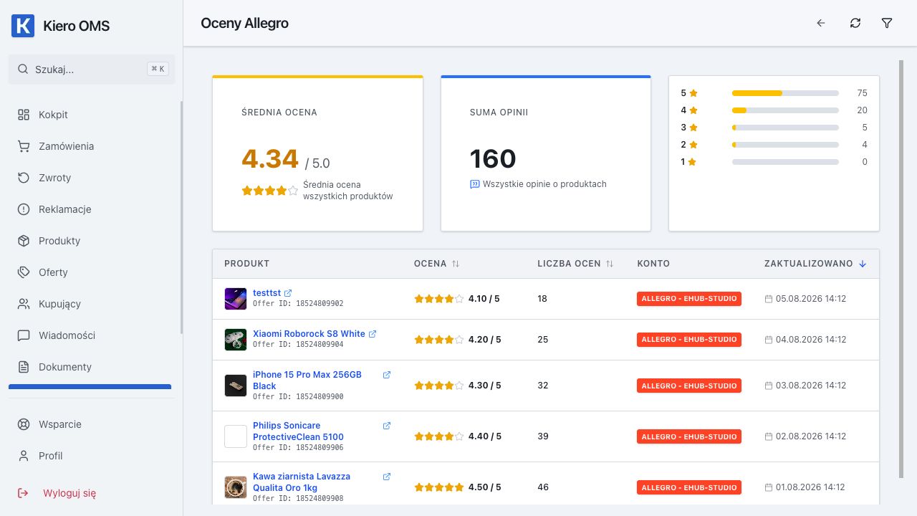Click the Szukaj search field

coord(92,70)
